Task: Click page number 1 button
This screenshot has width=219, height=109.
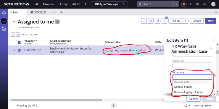Action: [114, 105]
